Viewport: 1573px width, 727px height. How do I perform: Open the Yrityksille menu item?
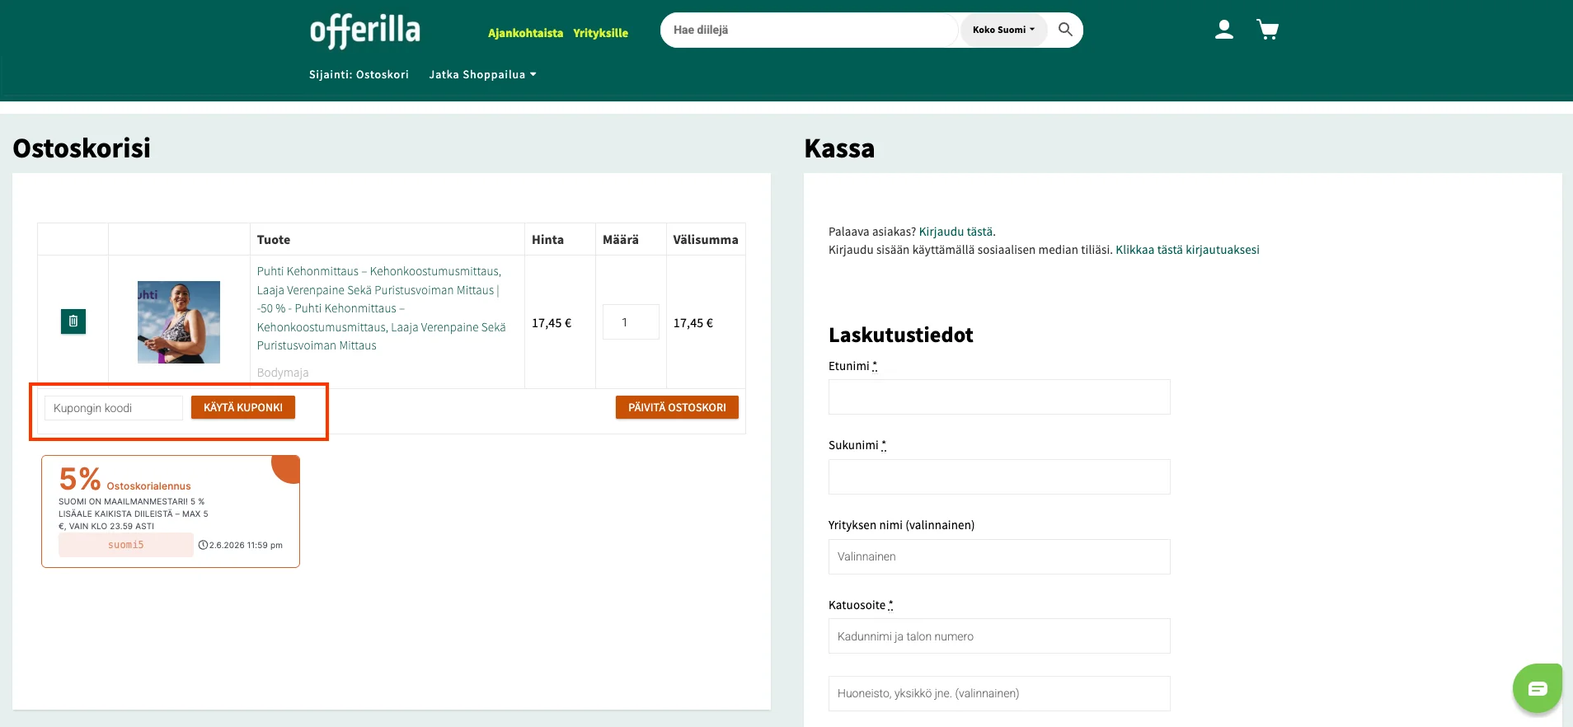pos(600,33)
